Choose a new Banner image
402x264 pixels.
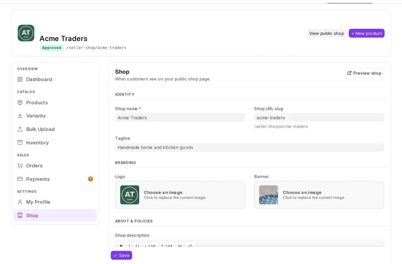pos(319,195)
